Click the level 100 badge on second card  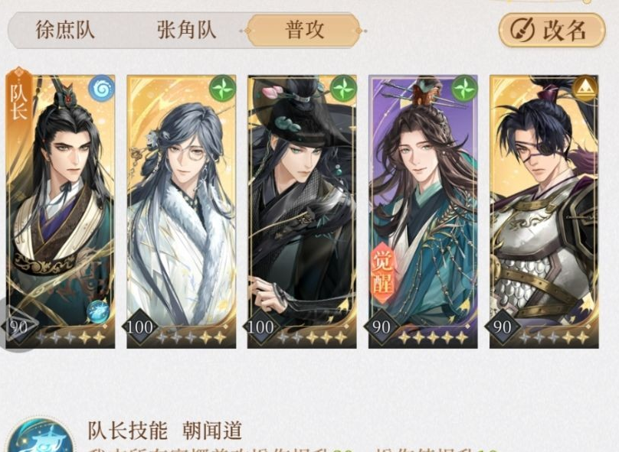139,327
